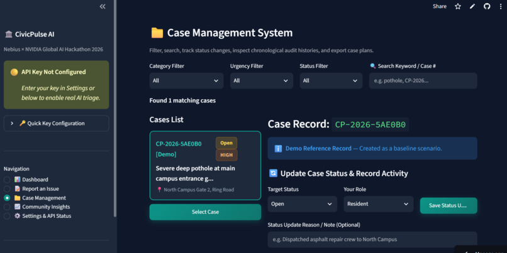The height and width of the screenshot is (253, 507).
Task: Click Found 1 matching cases text
Action: point(182,100)
